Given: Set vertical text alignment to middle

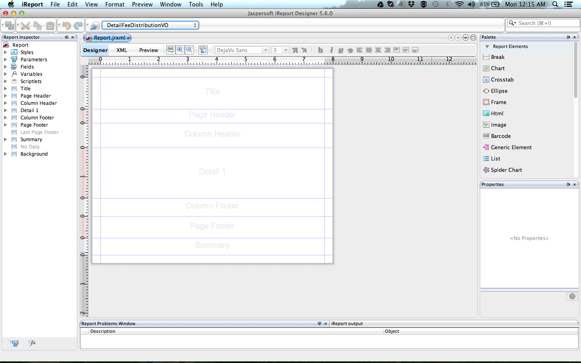Looking at the screenshot, I should tap(406, 50).
